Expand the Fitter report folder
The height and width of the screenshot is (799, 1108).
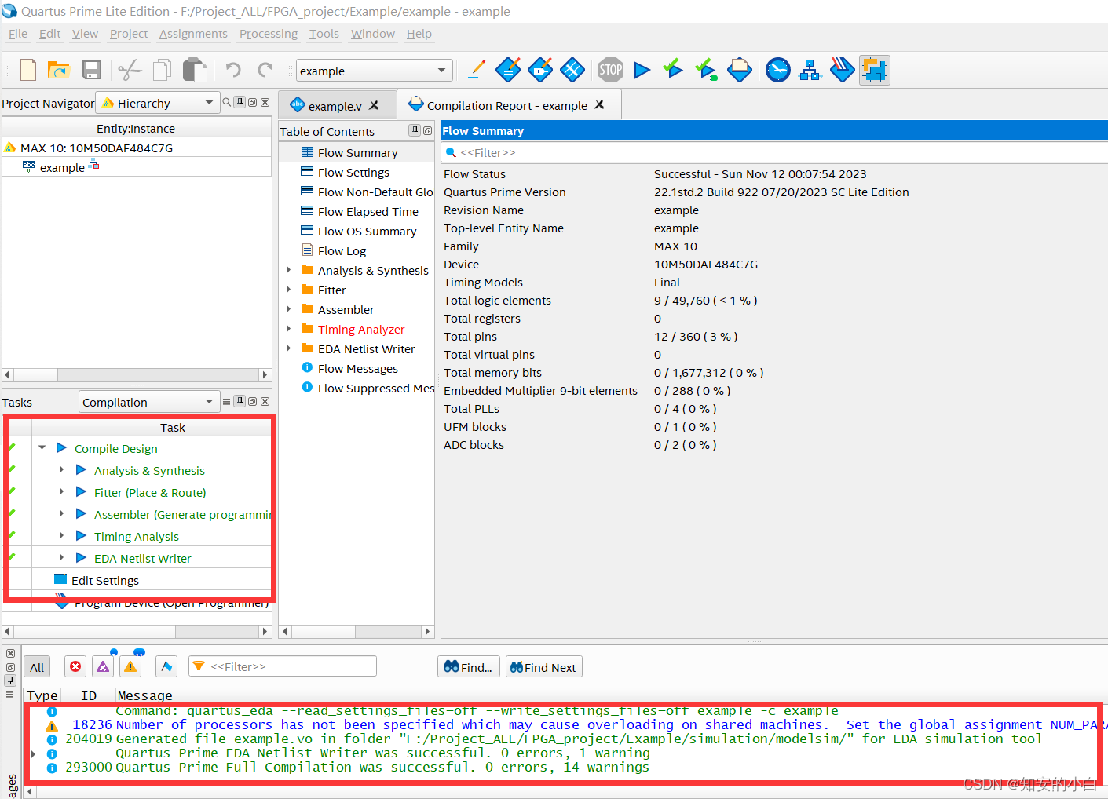[x=288, y=290]
